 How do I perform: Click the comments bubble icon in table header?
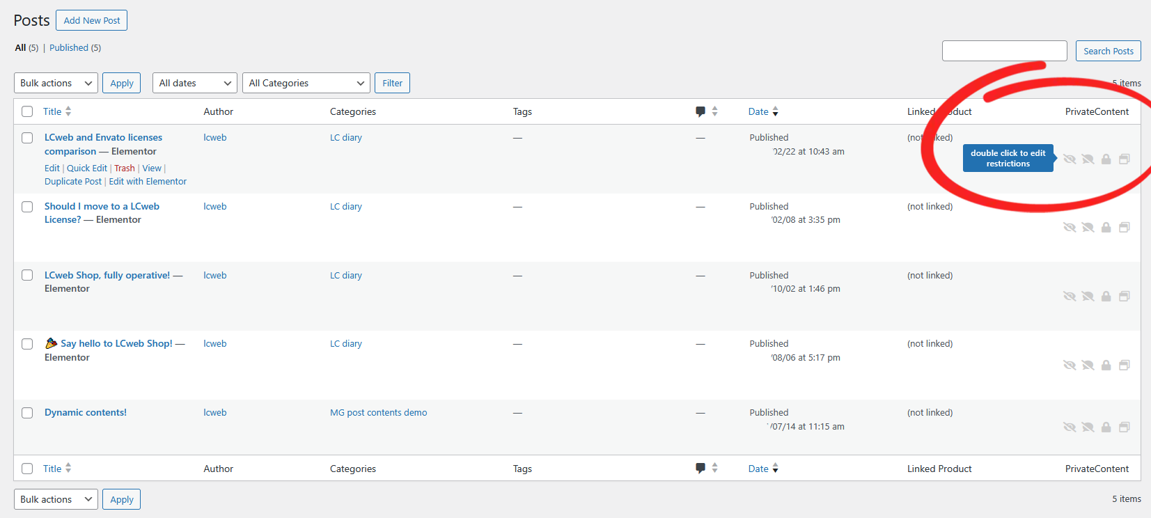point(700,111)
